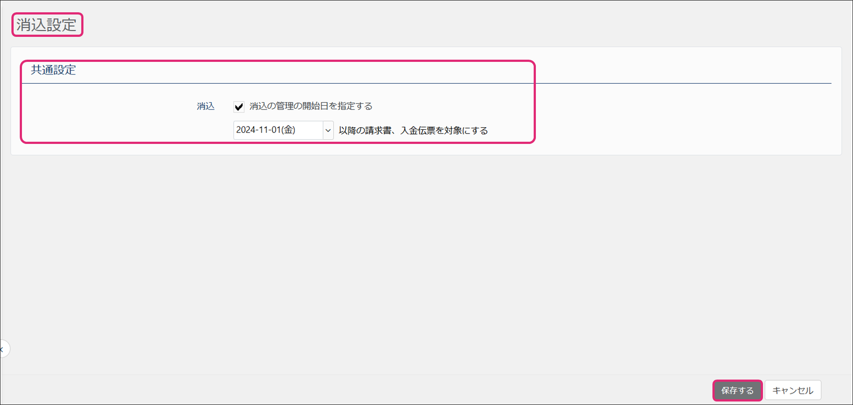Click the text 以降の請求書、入金伝票を対象にする
This screenshot has width=853, height=405.
tap(413, 131)
